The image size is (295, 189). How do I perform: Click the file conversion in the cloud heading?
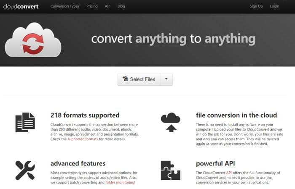point(236,115)
